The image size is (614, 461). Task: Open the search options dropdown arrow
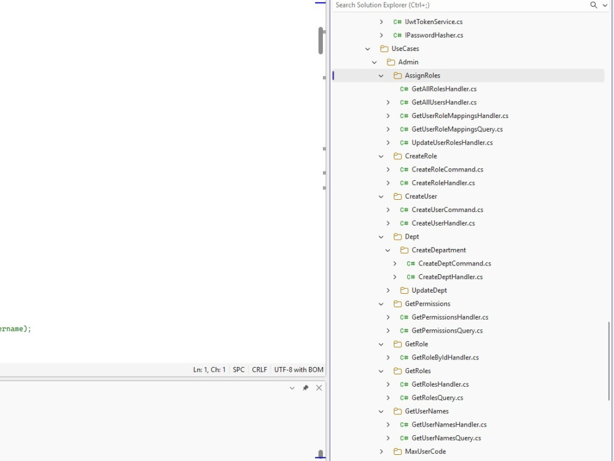coord(605,6)
